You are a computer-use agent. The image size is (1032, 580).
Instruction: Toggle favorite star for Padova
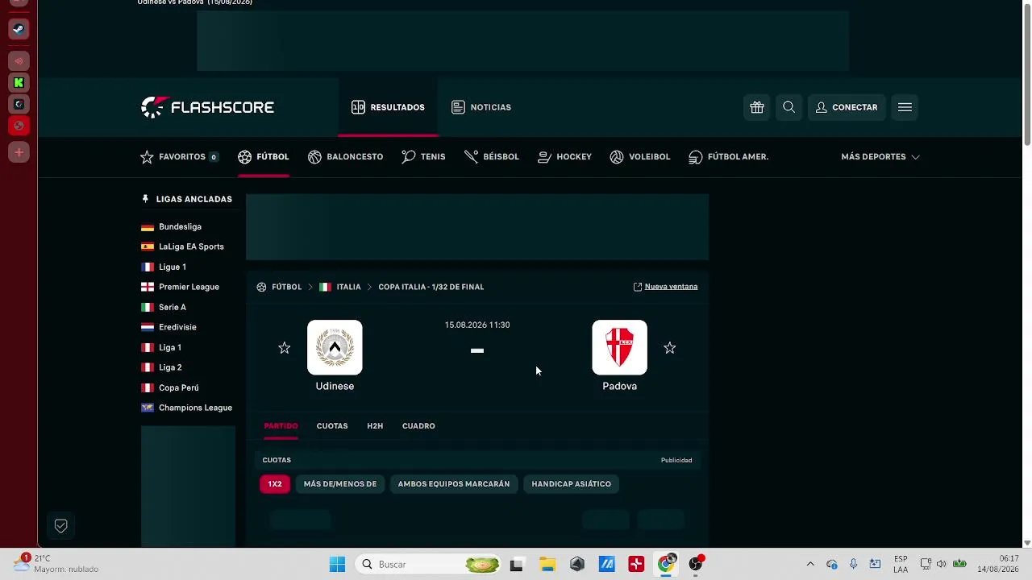(669, 348)
